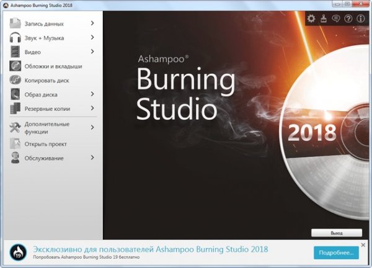Screen dimensions: 372x268
Task: Open settings via the gear icon
Action: pos(311,18)
